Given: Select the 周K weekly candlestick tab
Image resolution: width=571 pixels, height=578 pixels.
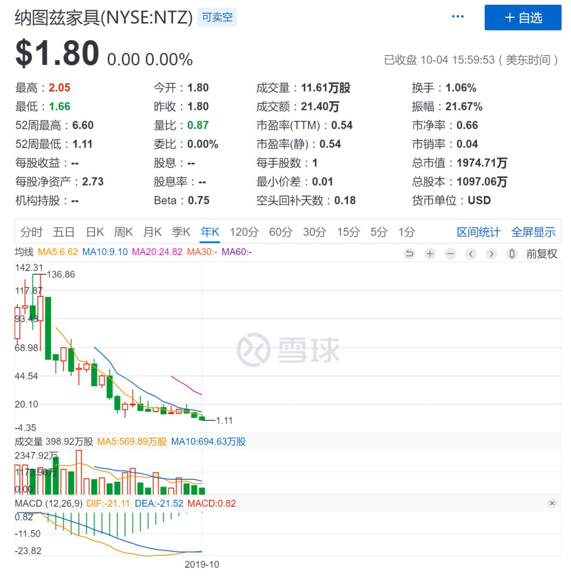Looking at the screenshot, I should tap(123, 232).
